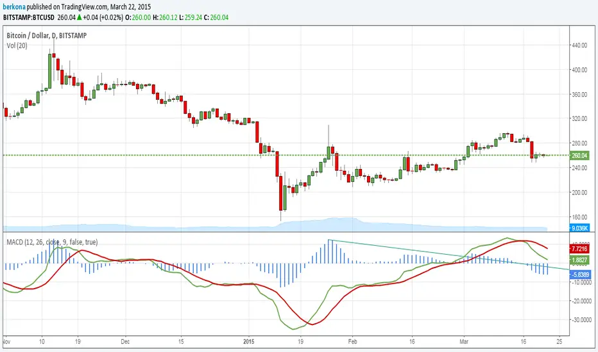Select the O:260.00 open value
Image resolution: width=598 pixels, height=352 pixels.
pyautogui.click(x=138, y=17)
